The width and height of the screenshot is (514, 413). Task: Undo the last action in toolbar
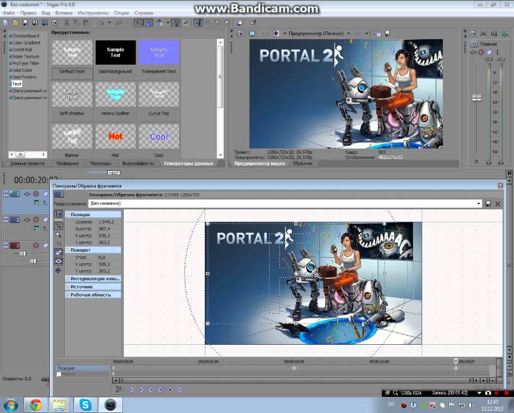pyautogui.click(x=100, y=23)
